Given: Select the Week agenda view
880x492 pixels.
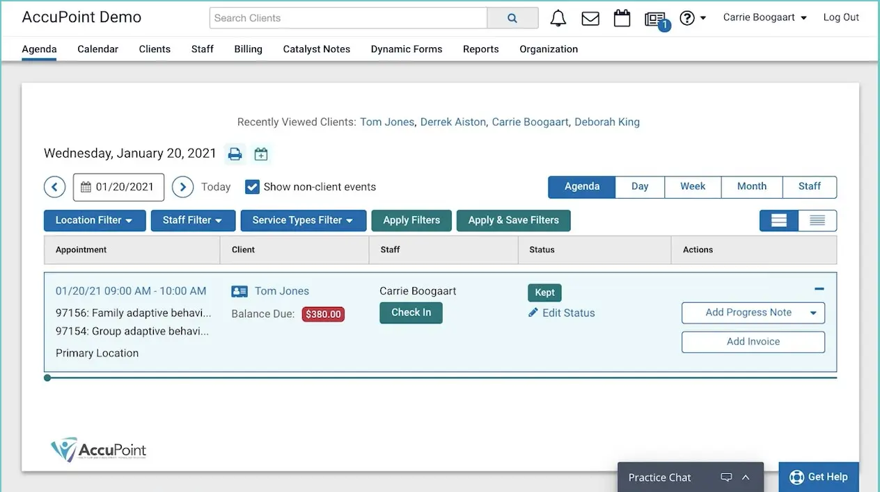Looking at the screenshot, I should pyautogui.click(x=693, y=186).
